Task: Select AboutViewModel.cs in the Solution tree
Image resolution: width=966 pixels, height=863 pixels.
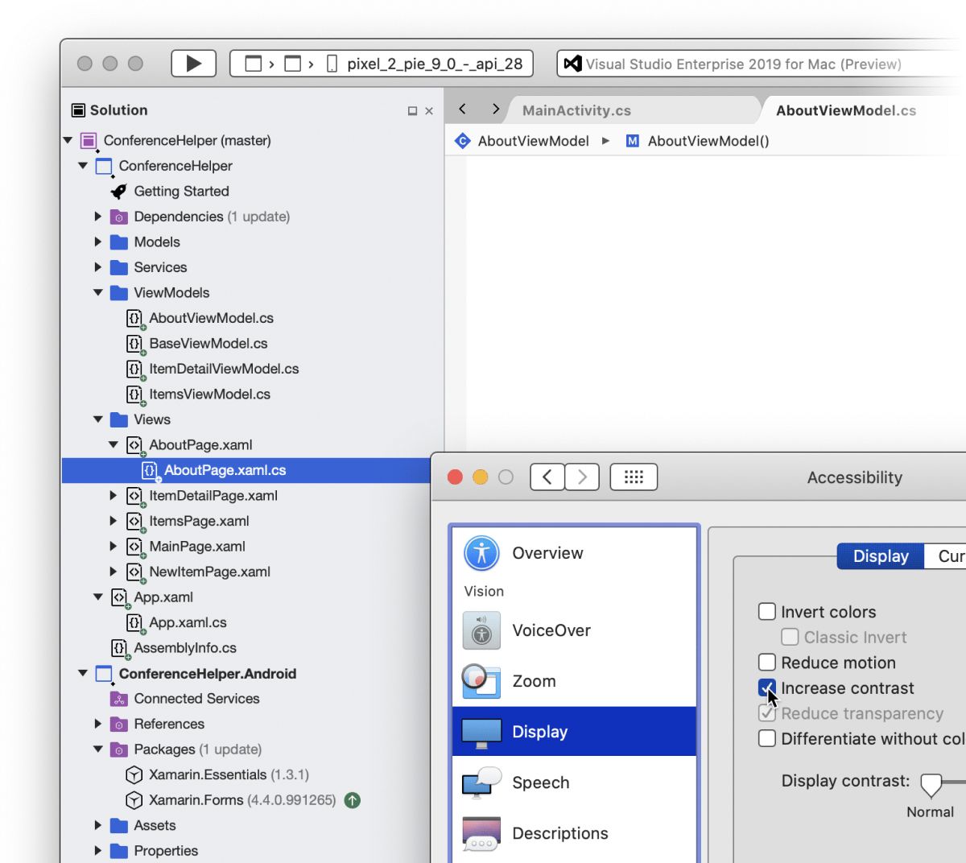Action: (211, 318)
